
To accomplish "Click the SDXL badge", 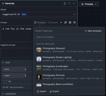I will point(24,14).
